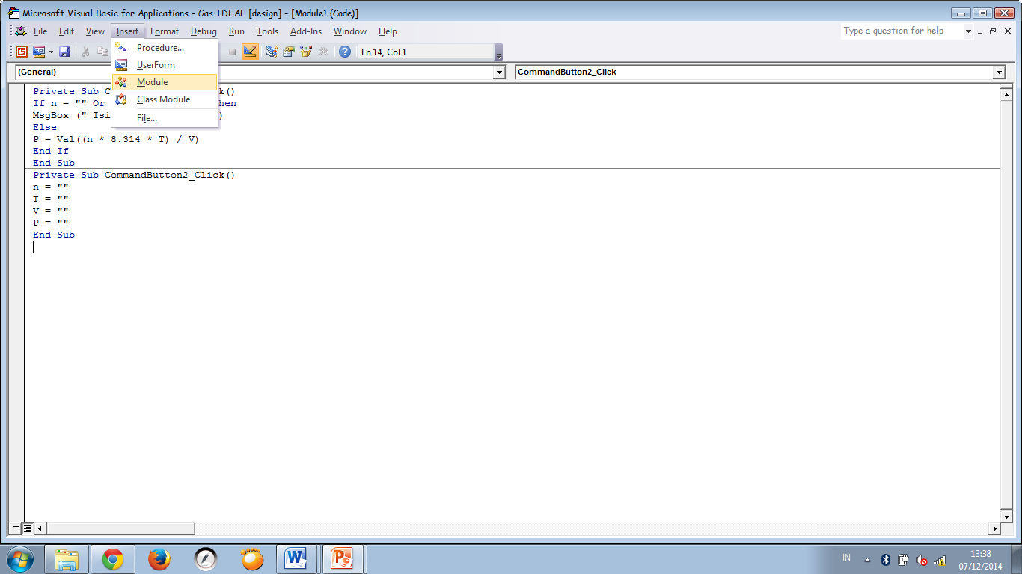Switch to Full Module View toggle
The image size is (1022, 574).
click(28, 528)
